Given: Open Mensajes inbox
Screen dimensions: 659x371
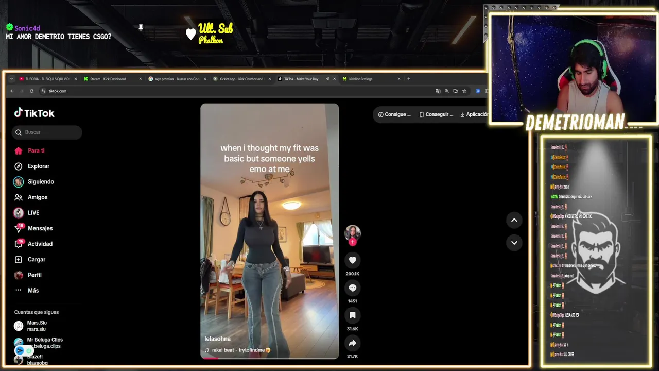Looking at the screenshot, I should tap(40, 228).
